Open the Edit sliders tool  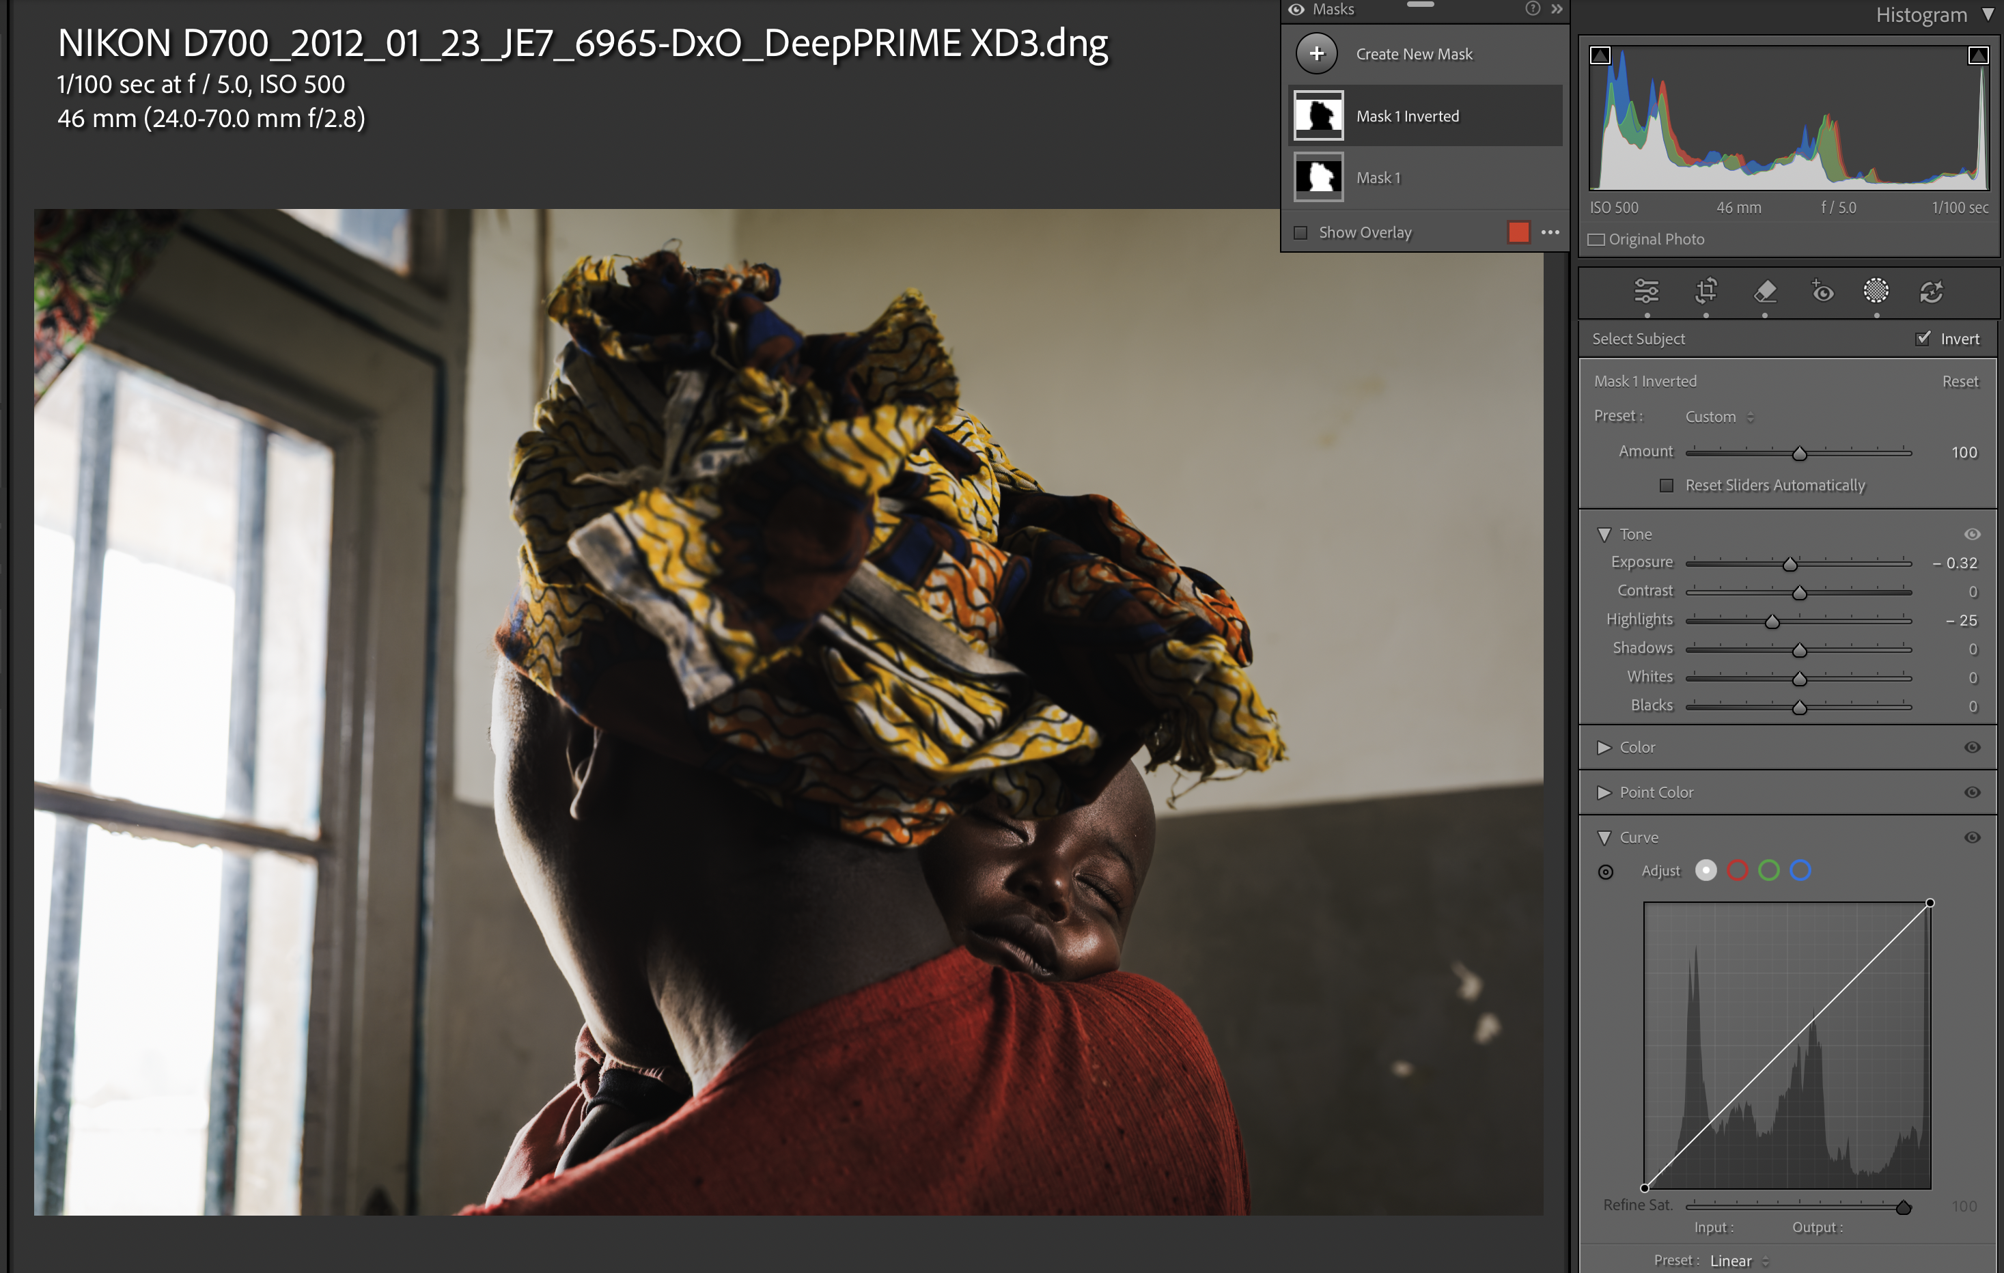click(1646, 291)
